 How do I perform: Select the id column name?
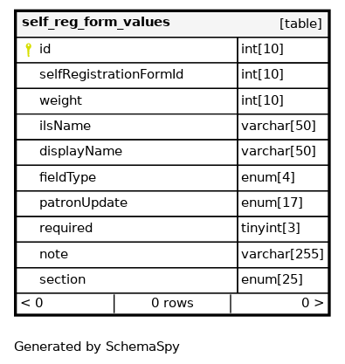tap(45, 49)
